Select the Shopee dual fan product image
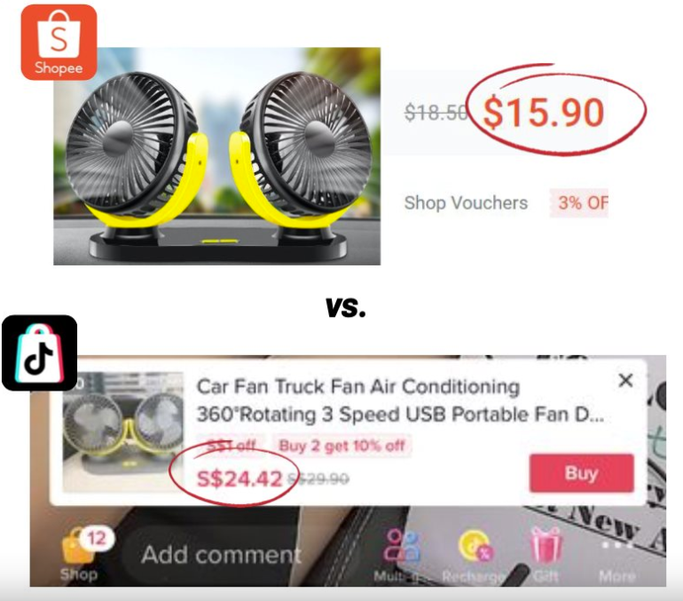The height and width of the screenshot is (601, 683). (217, 156)
